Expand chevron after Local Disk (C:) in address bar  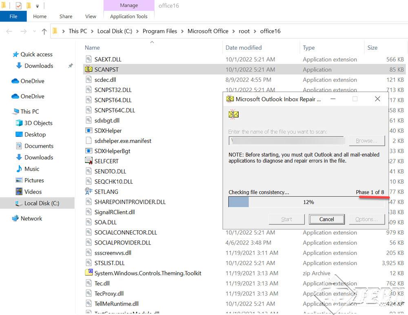137,31
